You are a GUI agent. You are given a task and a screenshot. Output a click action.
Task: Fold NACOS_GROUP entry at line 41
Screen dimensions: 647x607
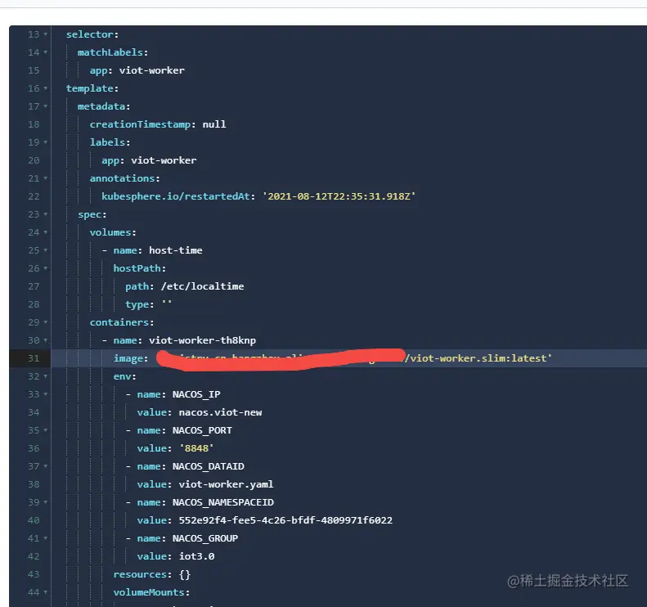45,538
